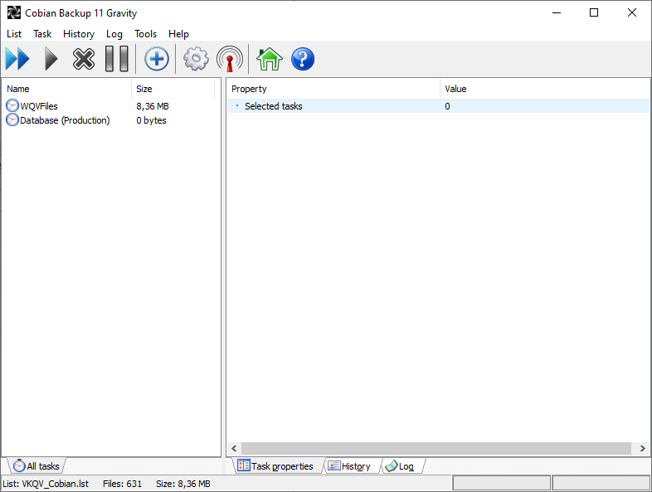Open options via gear icon
652x492 pixels.
coord(196,60)
